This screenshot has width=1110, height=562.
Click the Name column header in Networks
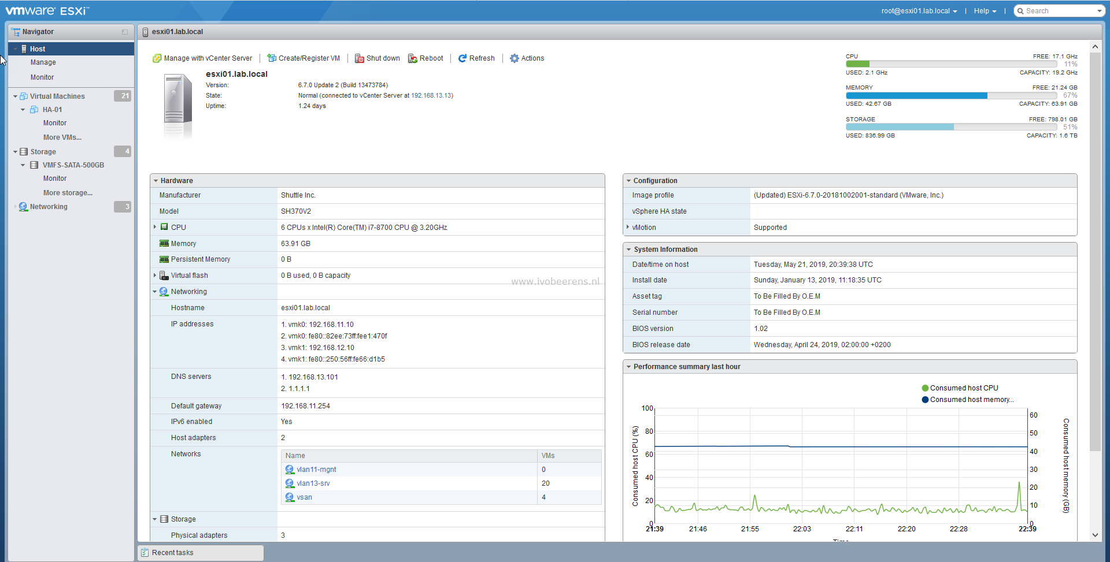[409, 456]
